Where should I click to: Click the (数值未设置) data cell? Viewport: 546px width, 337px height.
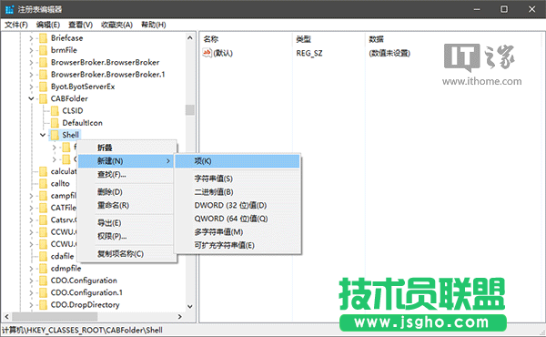pyautogui.click(x=389, y=54)
